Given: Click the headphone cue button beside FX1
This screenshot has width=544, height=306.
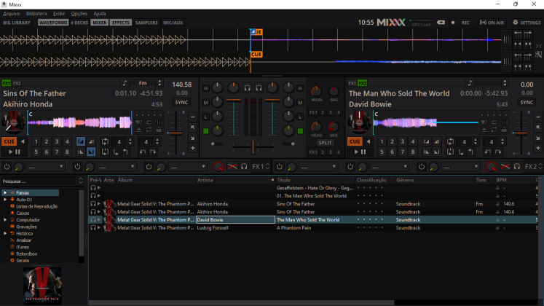Looking at the screenshot, I should tap(244, 167).
